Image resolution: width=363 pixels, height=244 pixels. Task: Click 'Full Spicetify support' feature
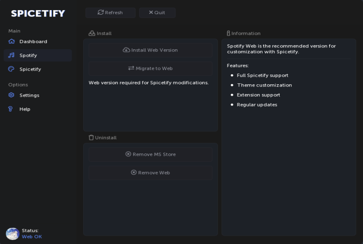pos(263,75)
